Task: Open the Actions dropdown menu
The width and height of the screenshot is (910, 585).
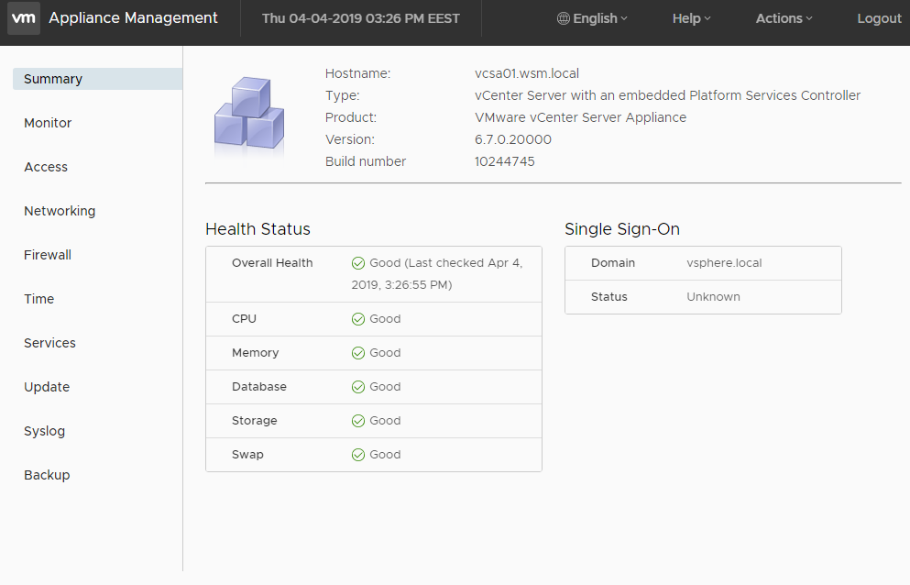Action: (784, 18)
